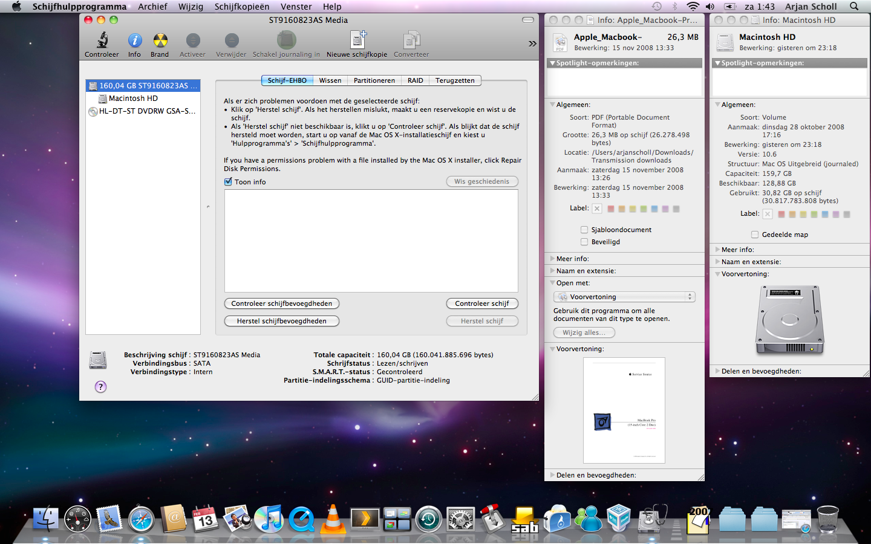Open the purple question mark help button

tap(101, 387)
